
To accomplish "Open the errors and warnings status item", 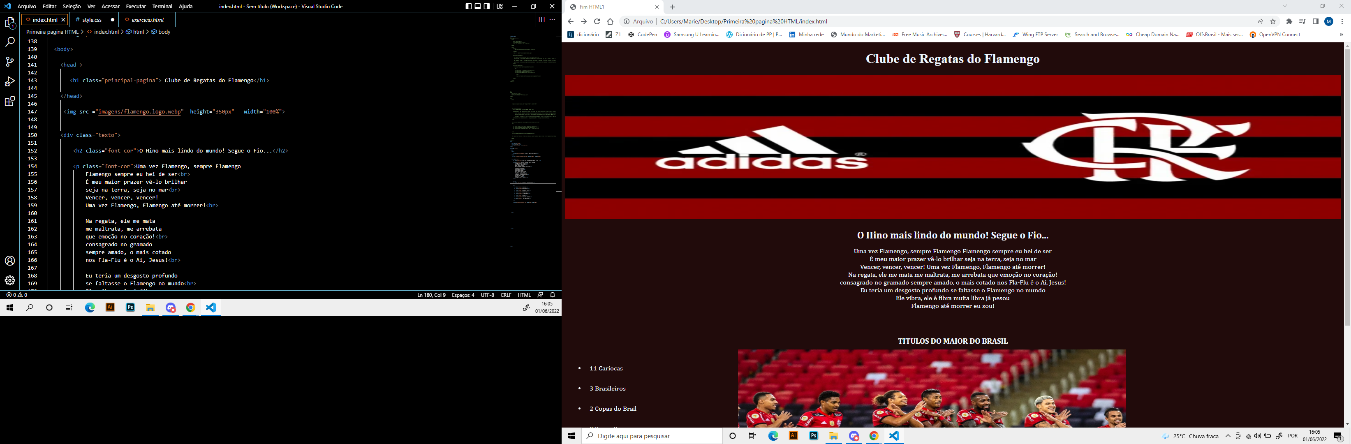I will tap(16, 295).
